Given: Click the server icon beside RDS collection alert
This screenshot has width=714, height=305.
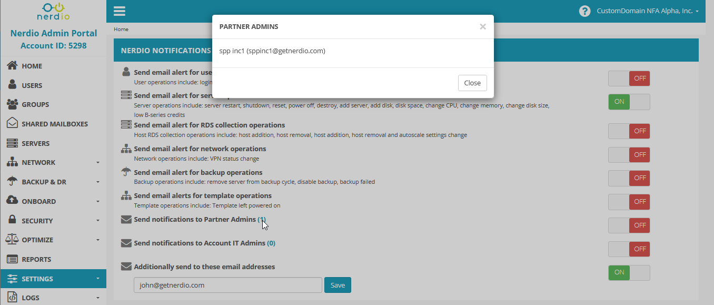Looking at the screenshot, I should point(126,125).
